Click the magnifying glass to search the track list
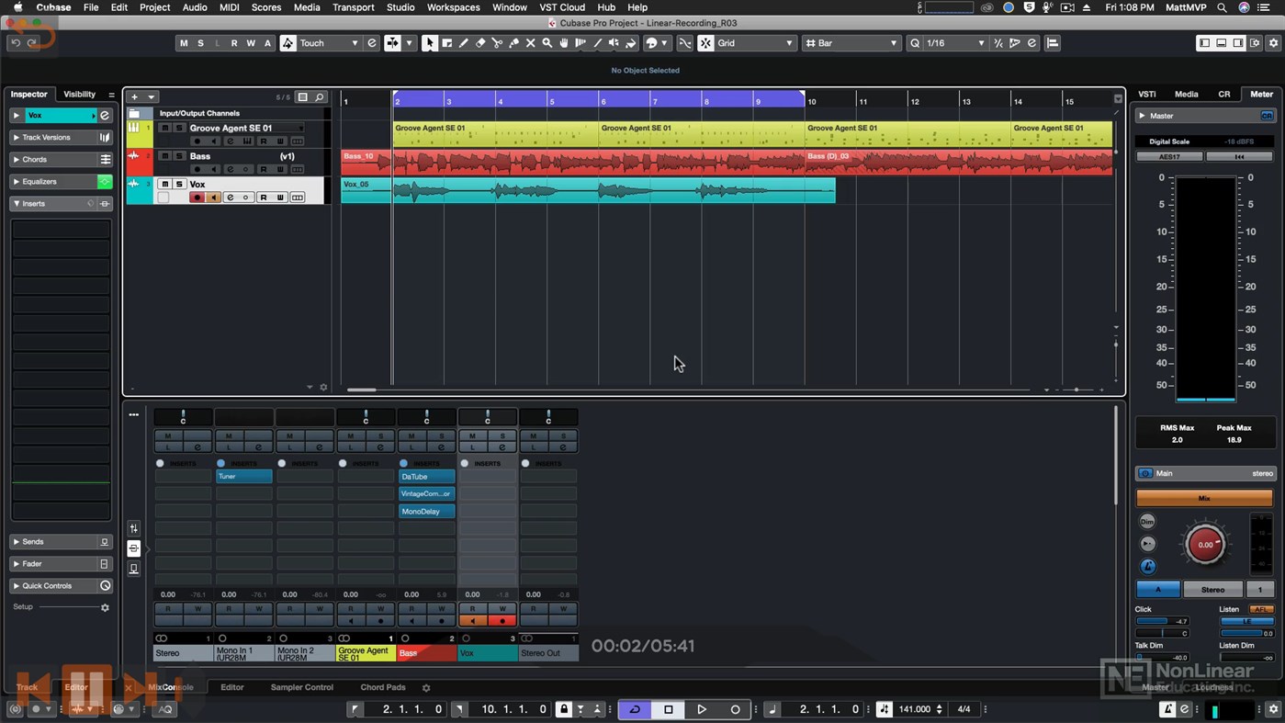This screenshot has height=723, width=1285. 320,97
